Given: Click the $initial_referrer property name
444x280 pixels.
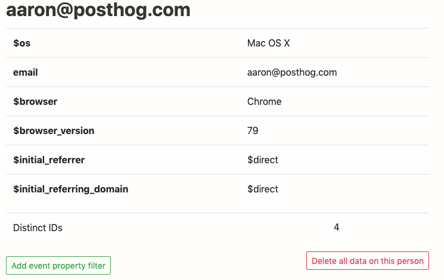Looking at the screenshot, I should [49, 160].
